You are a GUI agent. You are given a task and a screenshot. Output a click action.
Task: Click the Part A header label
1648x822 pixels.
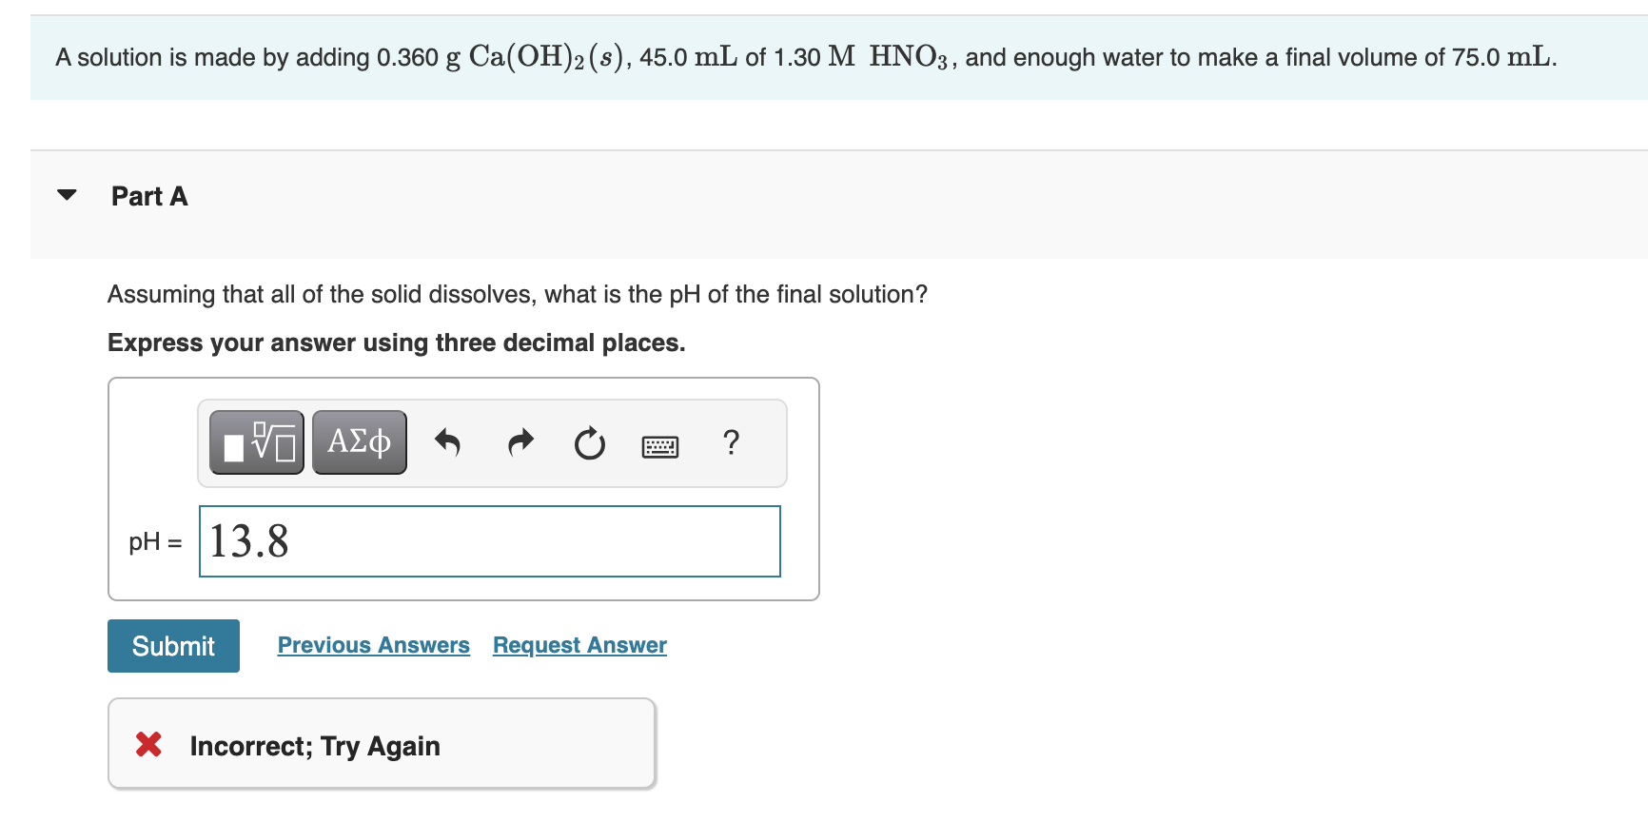149,195
